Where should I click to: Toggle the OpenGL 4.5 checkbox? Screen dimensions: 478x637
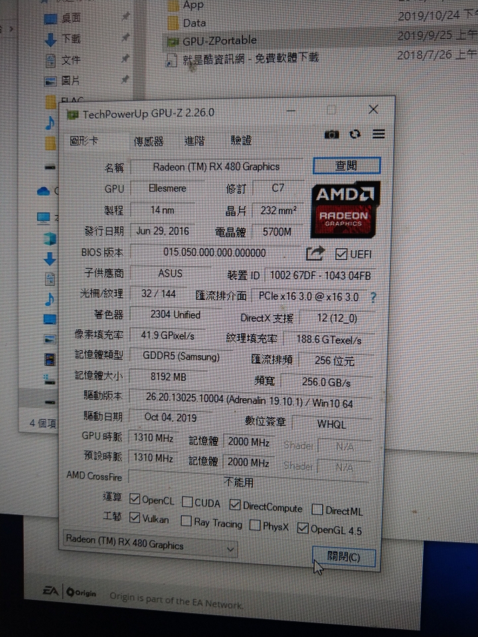tap(303, 528)
